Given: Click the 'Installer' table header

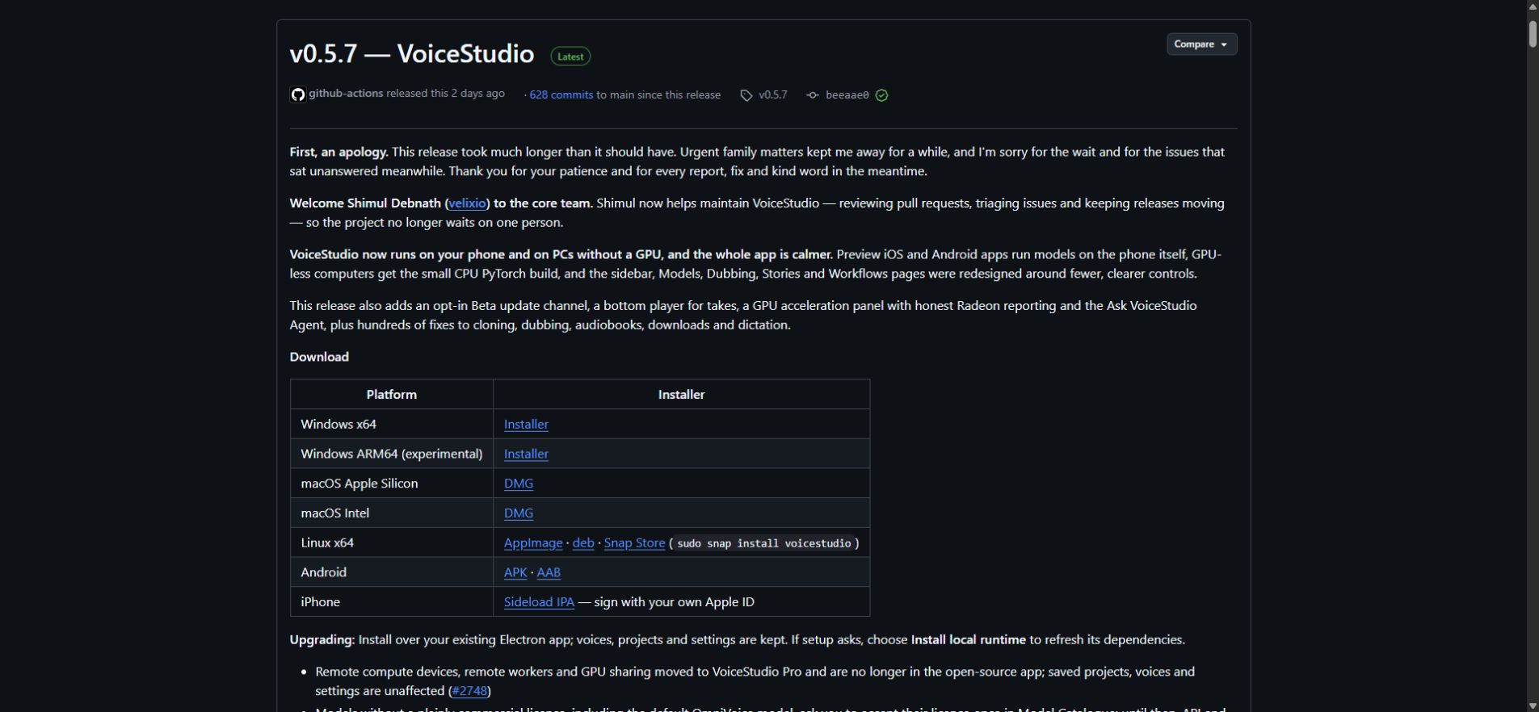Looking at the screenshot, I should (681, 395).
